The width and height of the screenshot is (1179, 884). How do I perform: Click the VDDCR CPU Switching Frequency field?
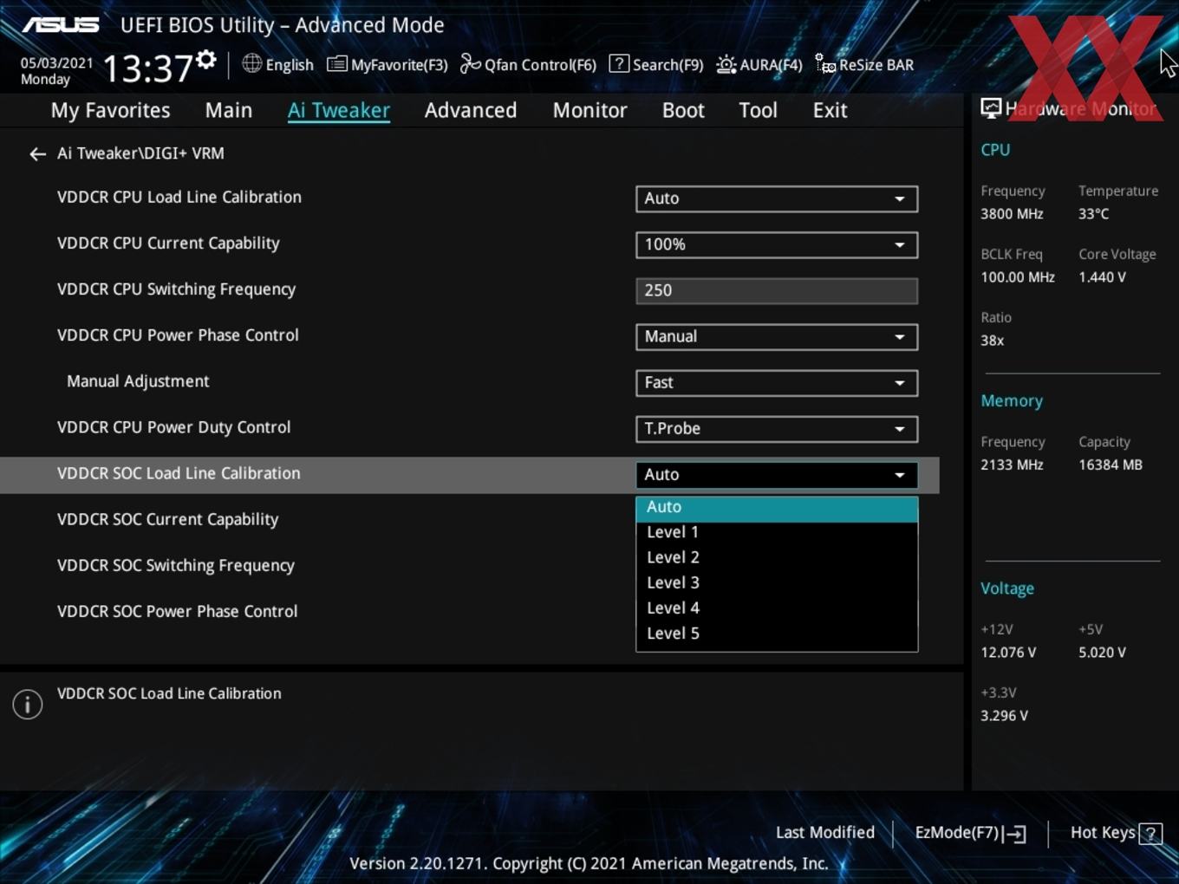[x=777, y=290]
